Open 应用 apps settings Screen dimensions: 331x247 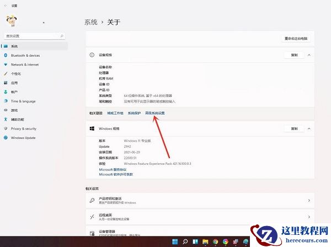(x=11, y=83)
